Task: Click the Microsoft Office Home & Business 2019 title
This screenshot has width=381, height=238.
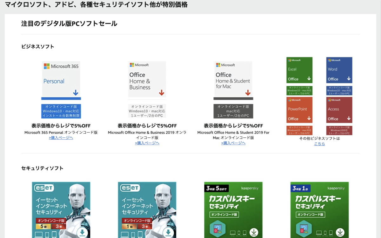Action: [147, 135]
